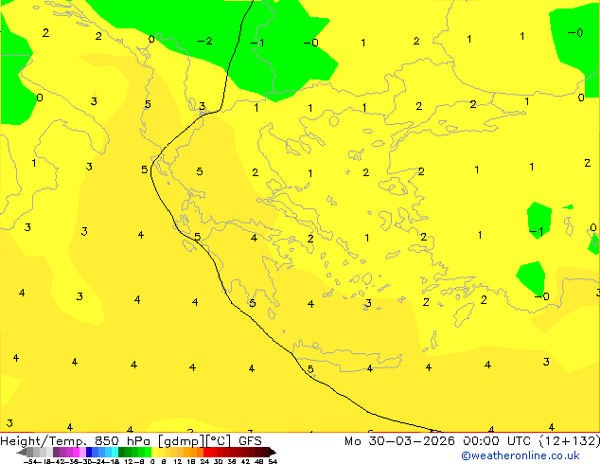The width and height of the screenshot is (600, 464).
Task: Click the "GFS" model label
Action: click(250, 441)
